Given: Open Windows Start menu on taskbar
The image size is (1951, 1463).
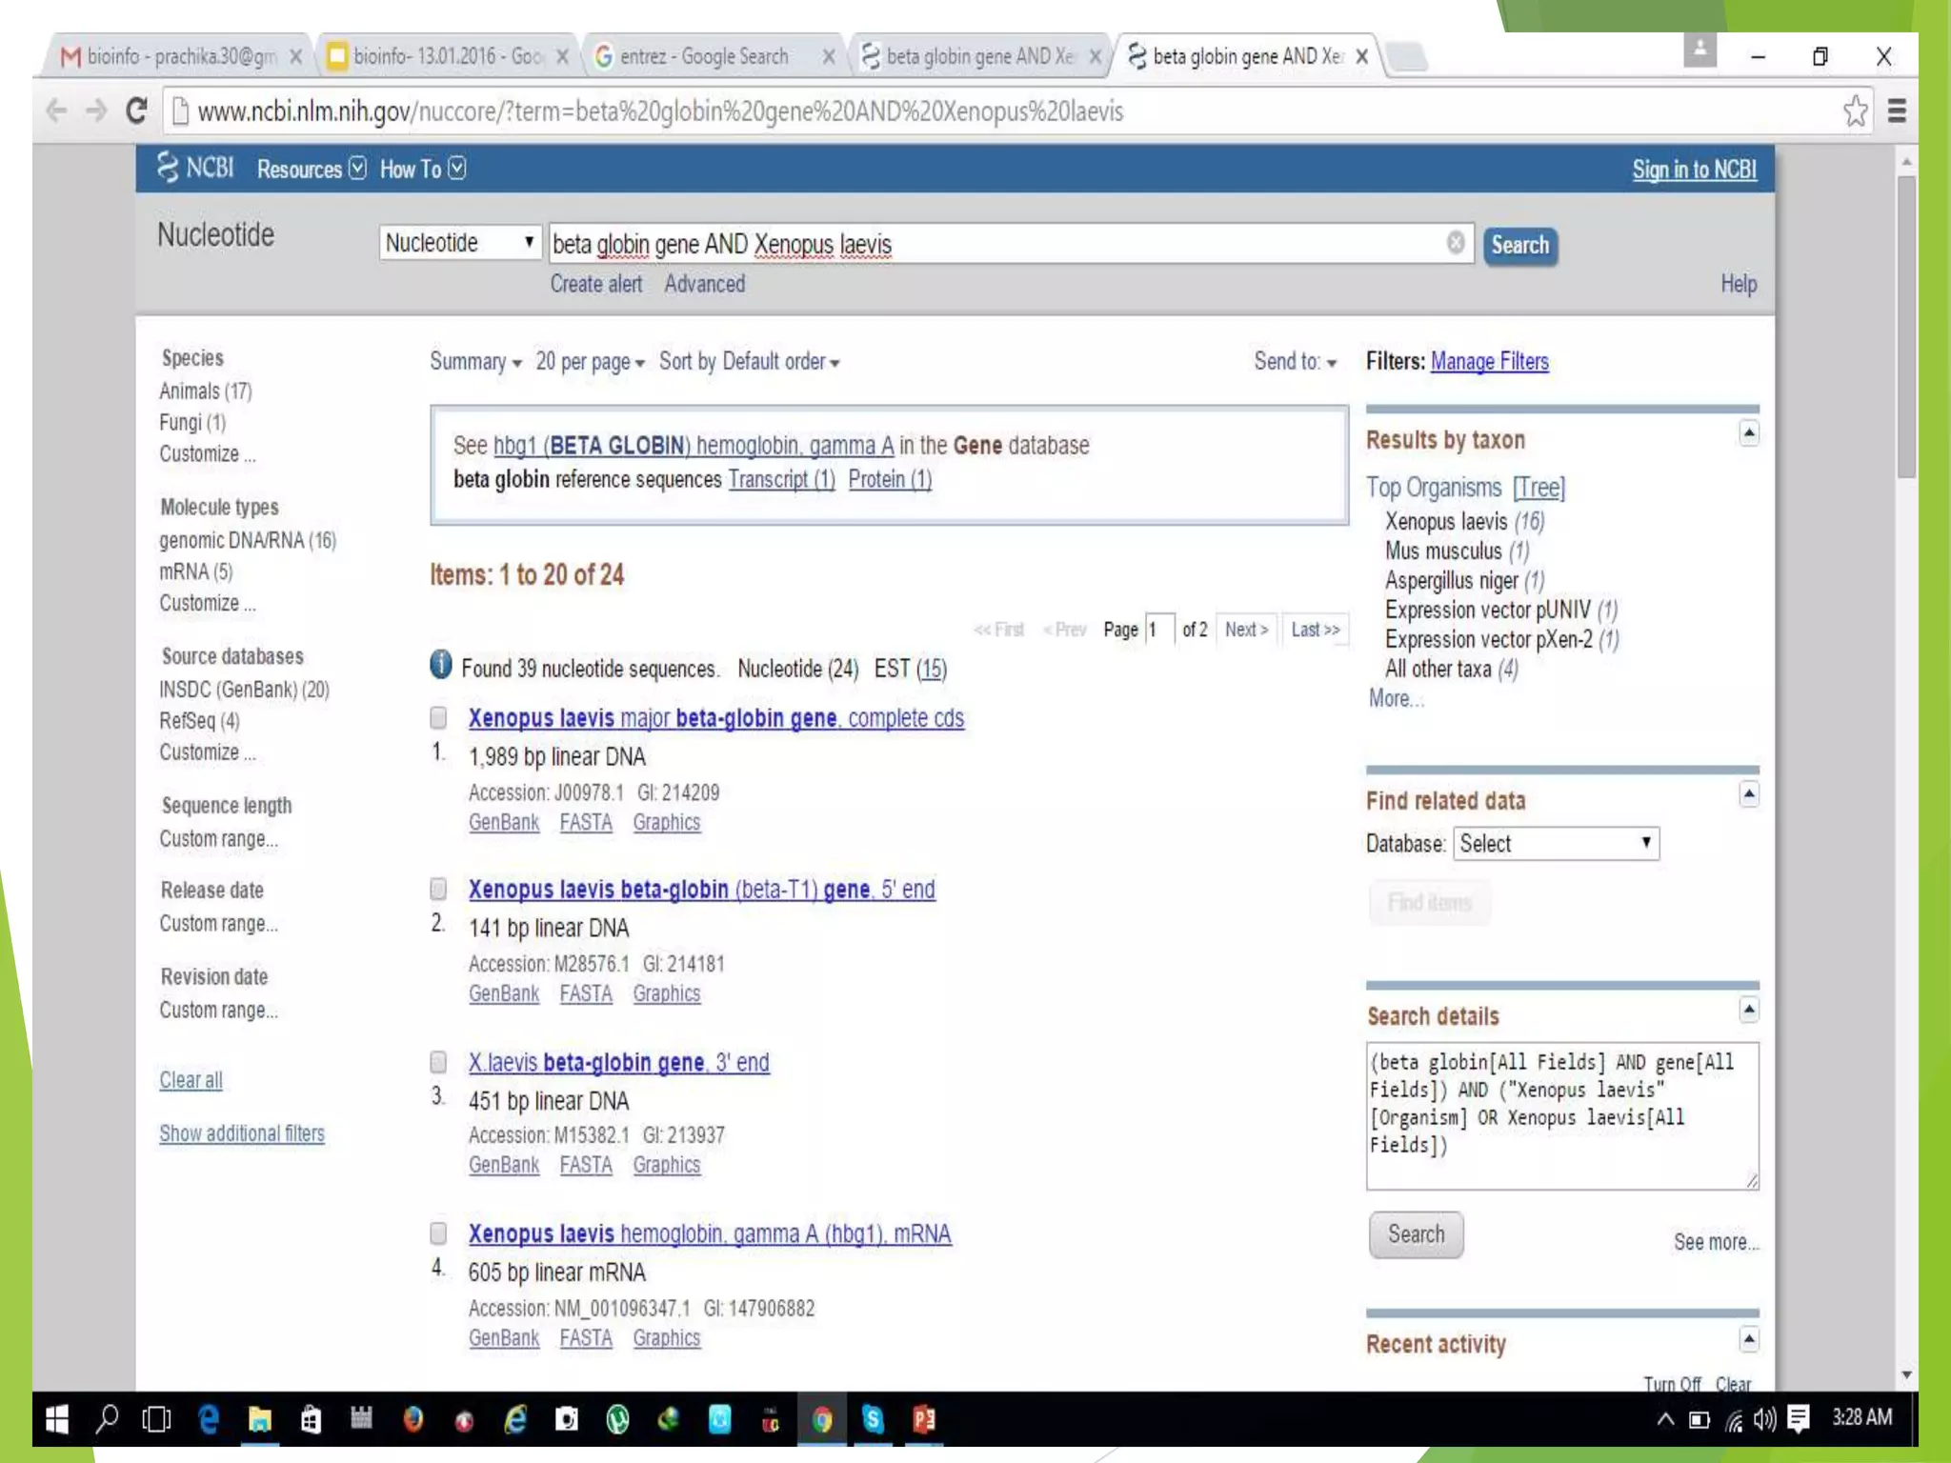Looking at the screenshot, I should (x=57, y=1419).
